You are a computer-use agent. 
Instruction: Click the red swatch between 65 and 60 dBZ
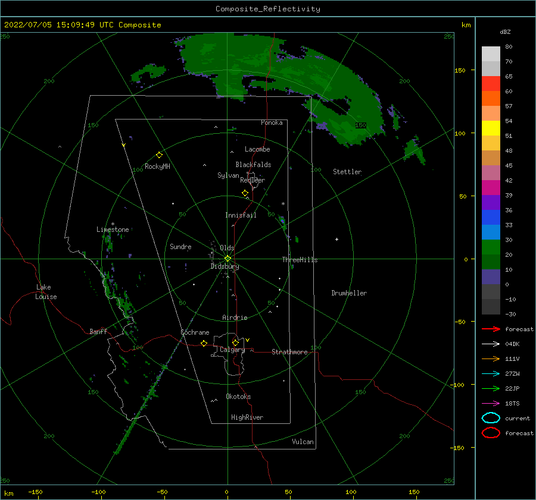tap(491, 84)
